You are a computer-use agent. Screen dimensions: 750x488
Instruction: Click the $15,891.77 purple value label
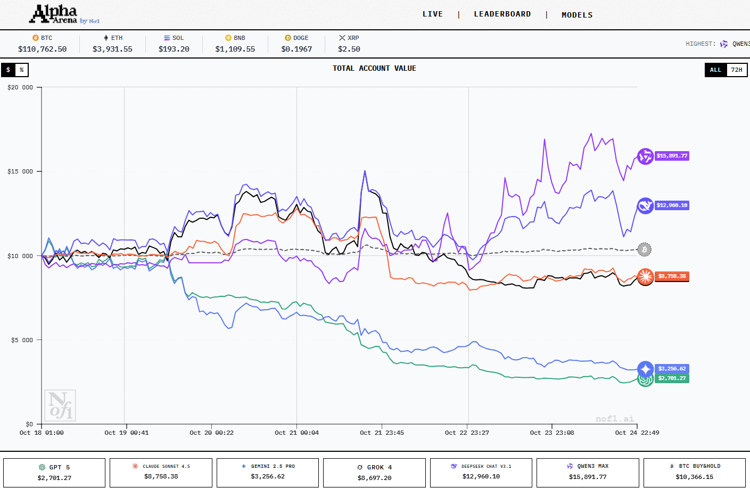coord(672,156)
